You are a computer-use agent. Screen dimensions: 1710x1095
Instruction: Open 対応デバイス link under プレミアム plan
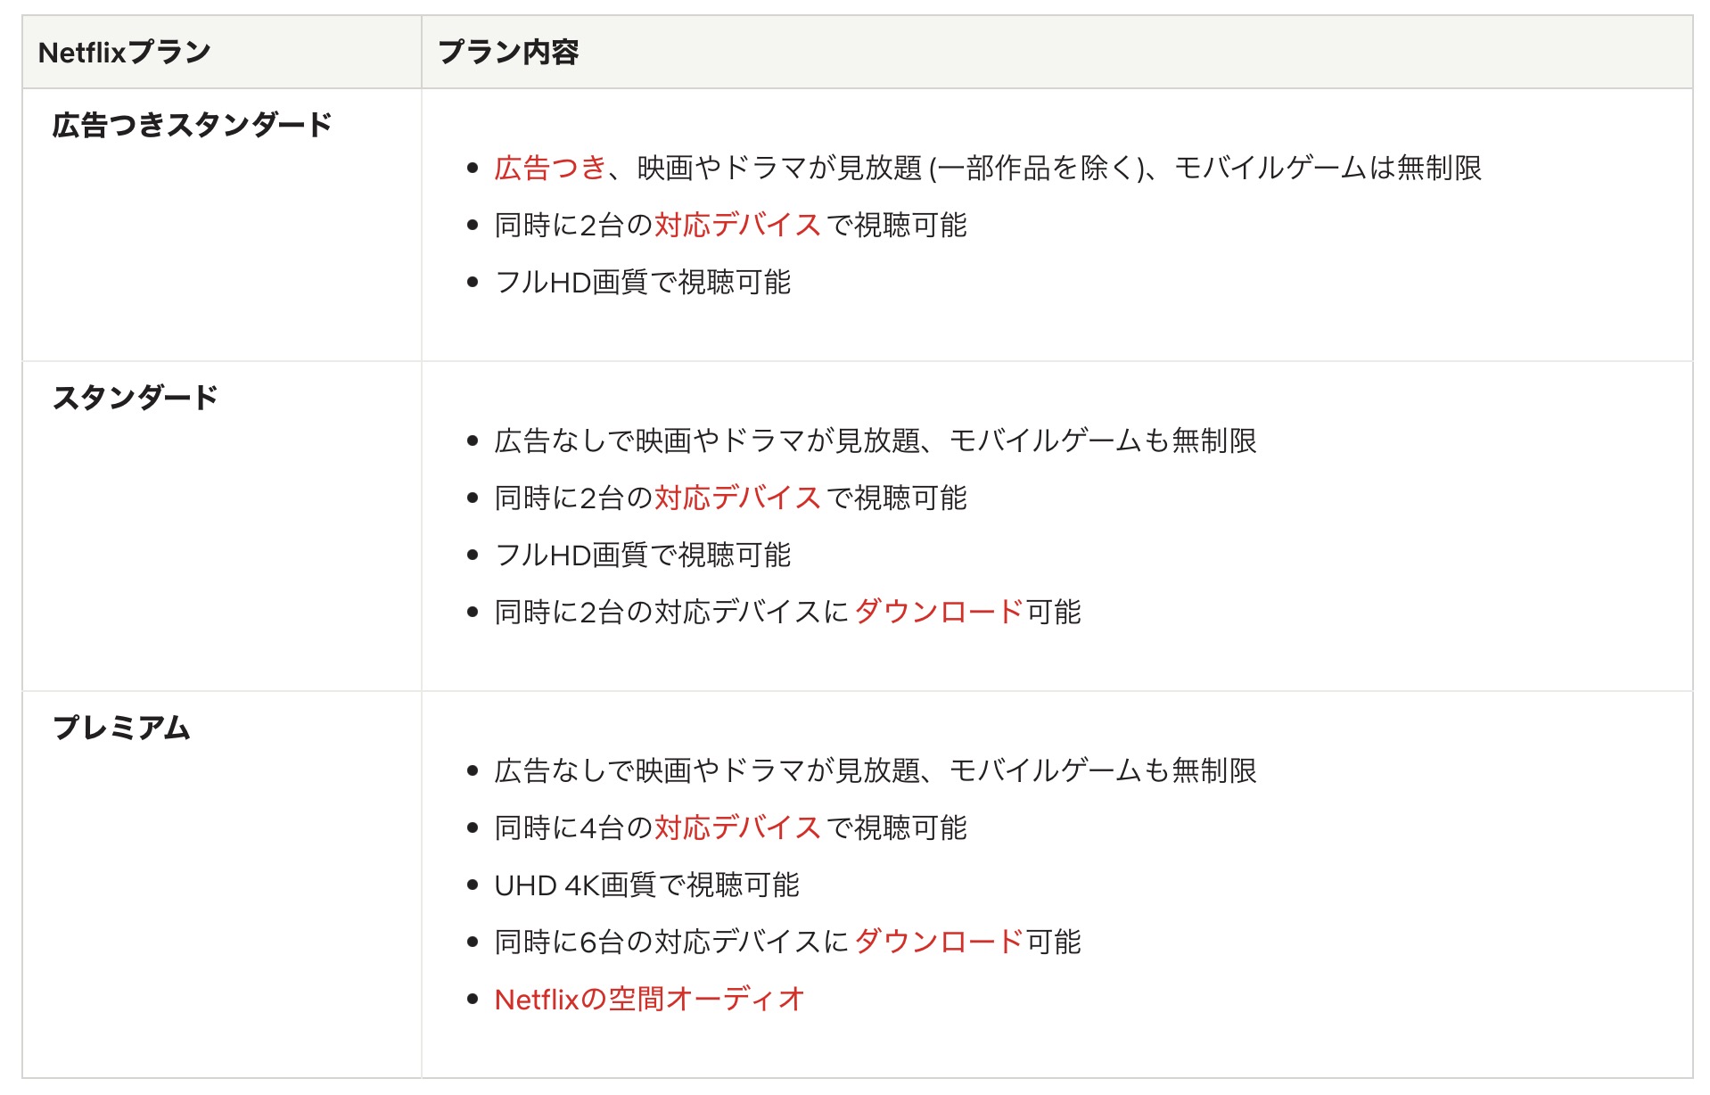tap(737, 827)
